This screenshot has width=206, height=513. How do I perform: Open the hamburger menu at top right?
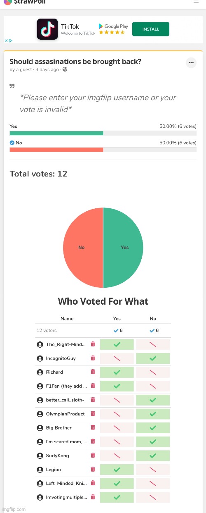196,2
